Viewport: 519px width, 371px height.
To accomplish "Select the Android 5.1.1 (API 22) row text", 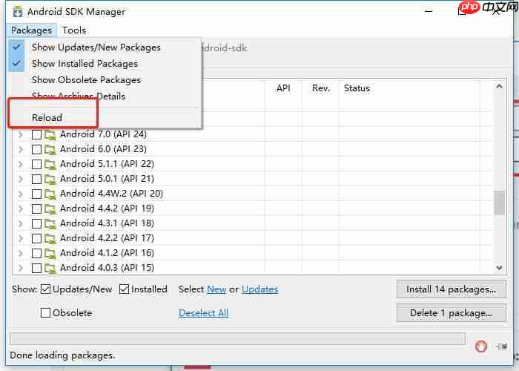I will pyautogui.click(x=107, y=164).
